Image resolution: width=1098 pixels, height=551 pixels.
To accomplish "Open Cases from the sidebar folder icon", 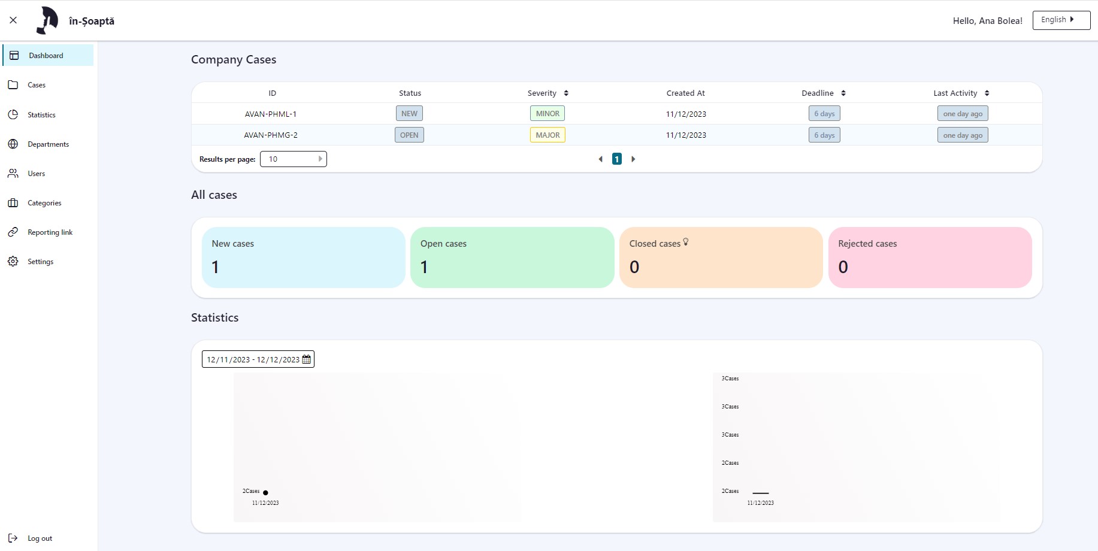I will pos(13,85).
